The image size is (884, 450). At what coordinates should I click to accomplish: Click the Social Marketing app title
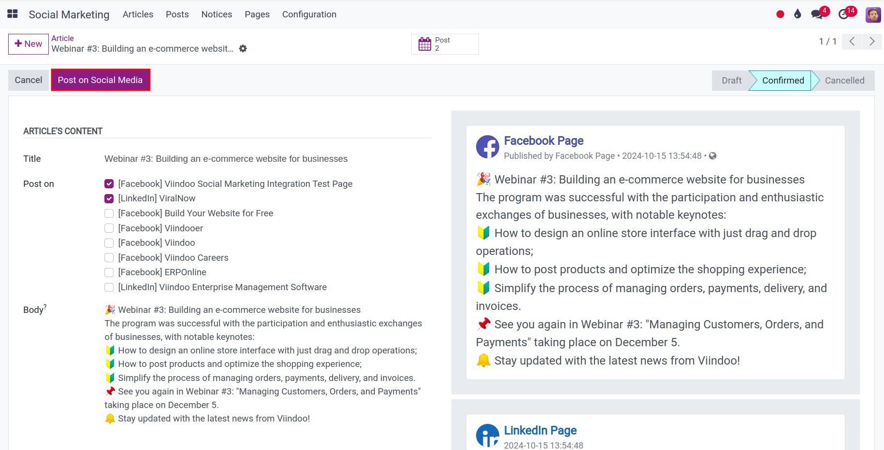tap(69, 14)
